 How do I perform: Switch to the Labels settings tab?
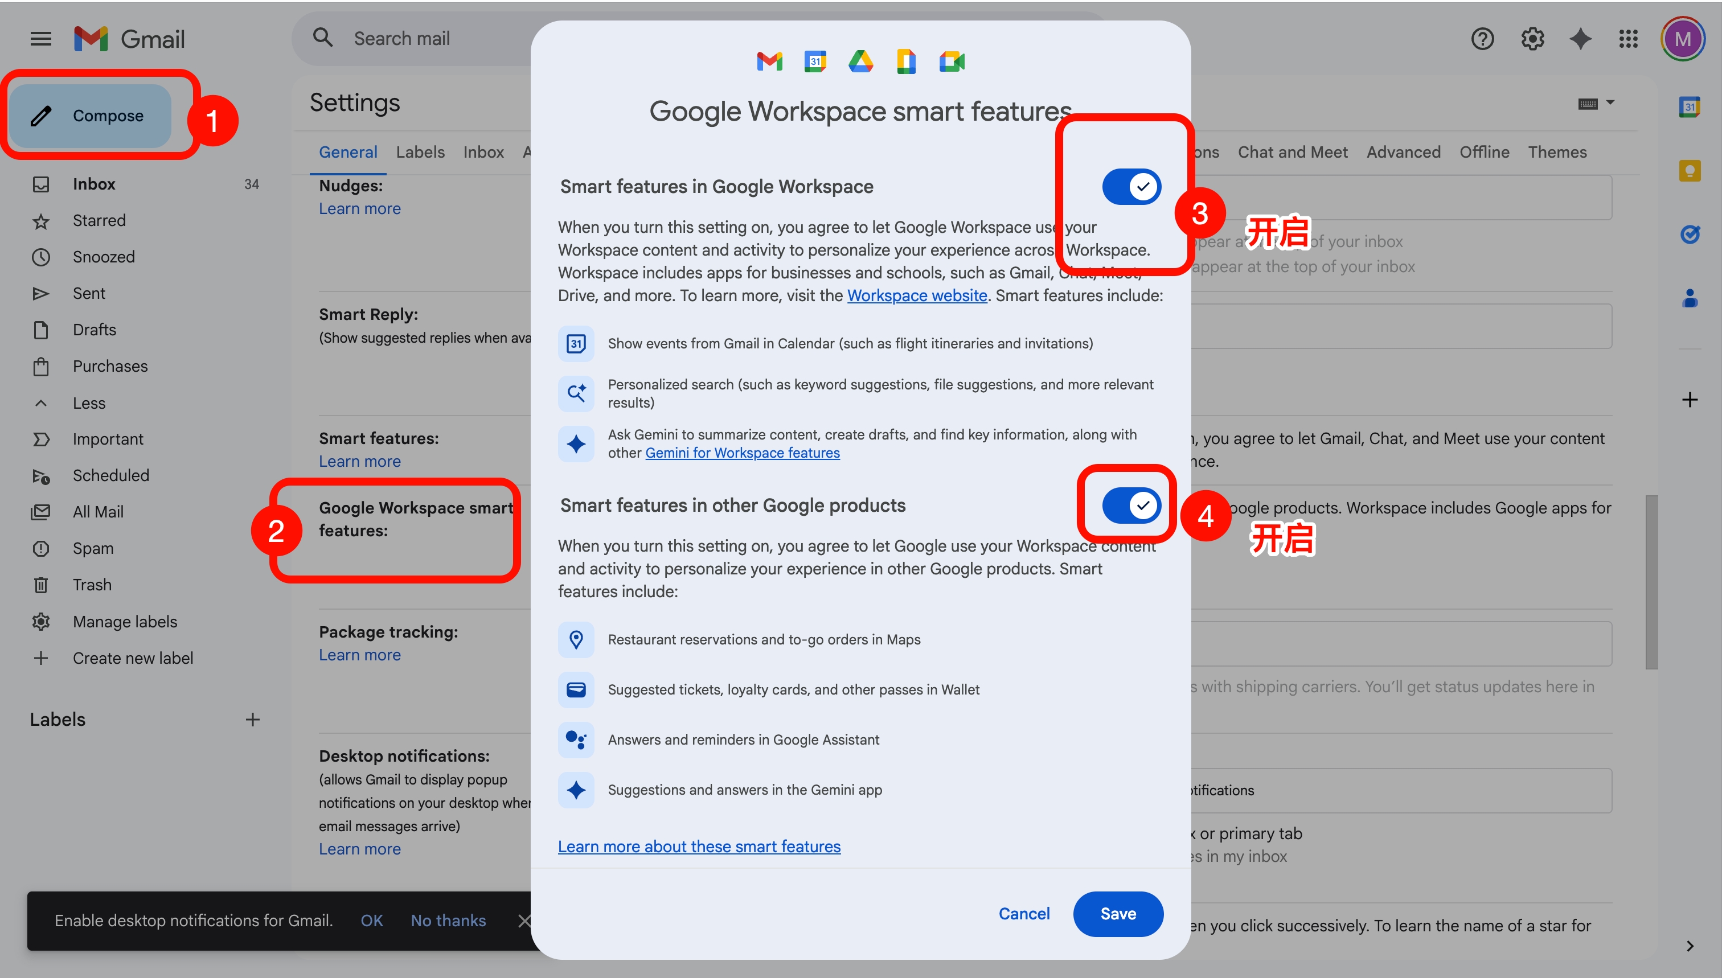click(420, 153)
